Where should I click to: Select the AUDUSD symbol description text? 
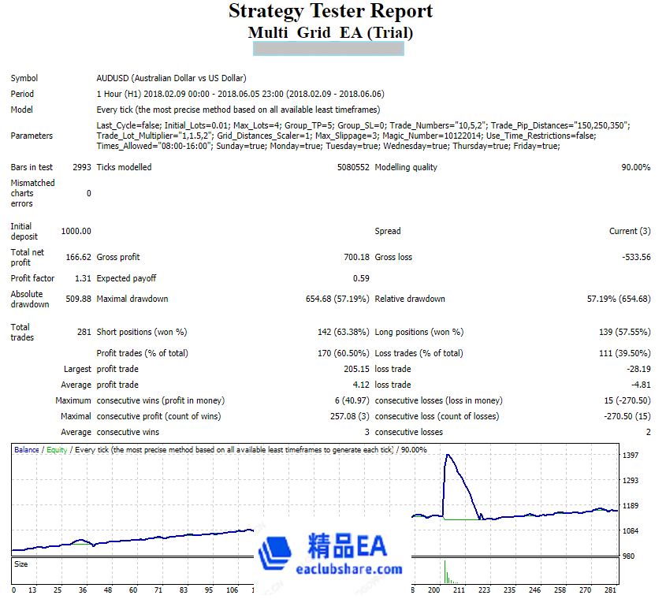(171, 78)
